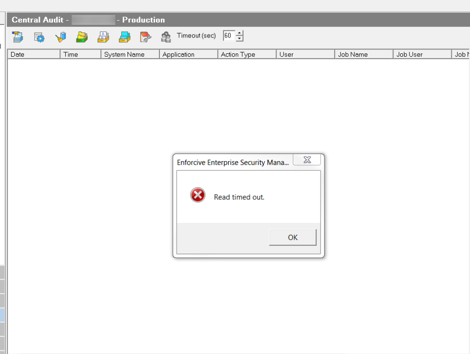Click the Timeout (sec) label

(196, 36)
